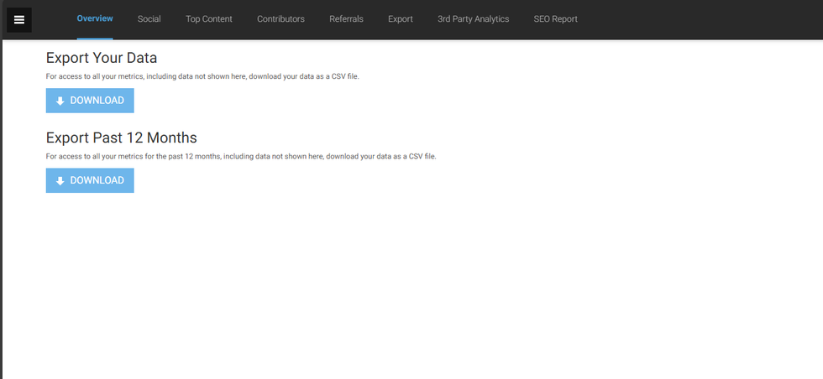This screenshot has width=823, height=379.
Task: Go to the Top Content tab
Action: coord(209,18)
